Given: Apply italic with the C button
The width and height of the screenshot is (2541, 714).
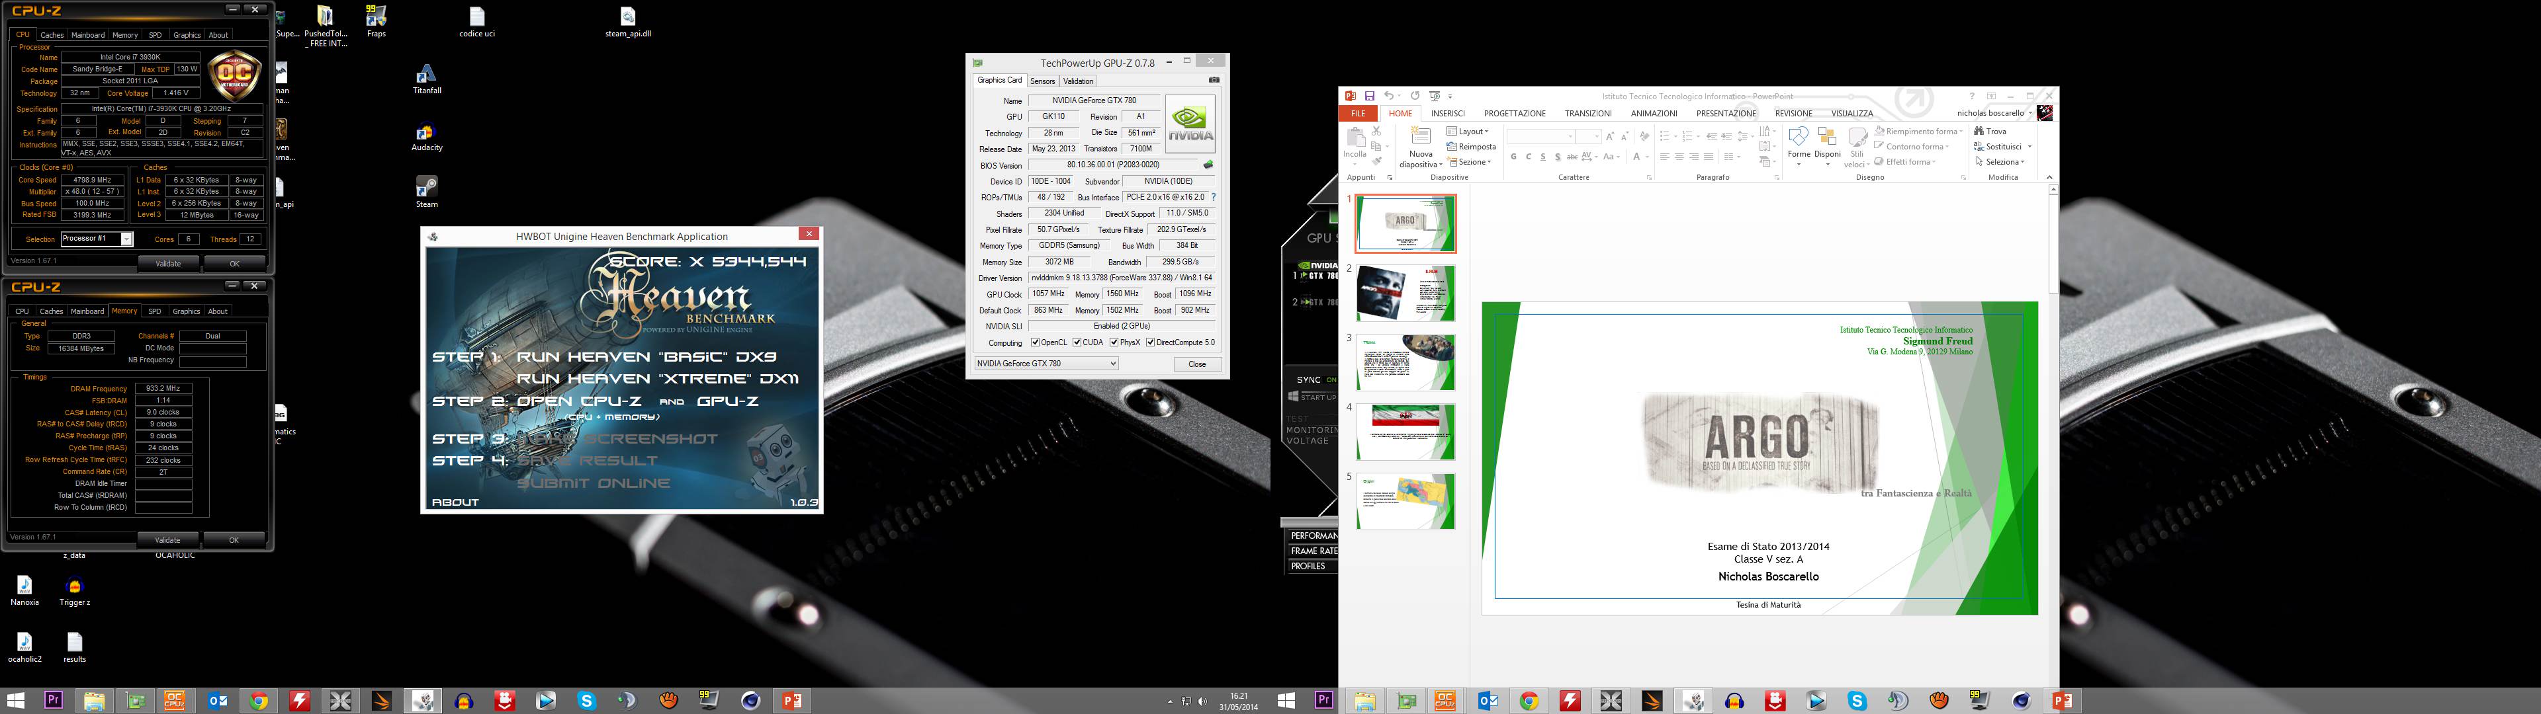Looking at the screenshot, I should (1528, 157).
